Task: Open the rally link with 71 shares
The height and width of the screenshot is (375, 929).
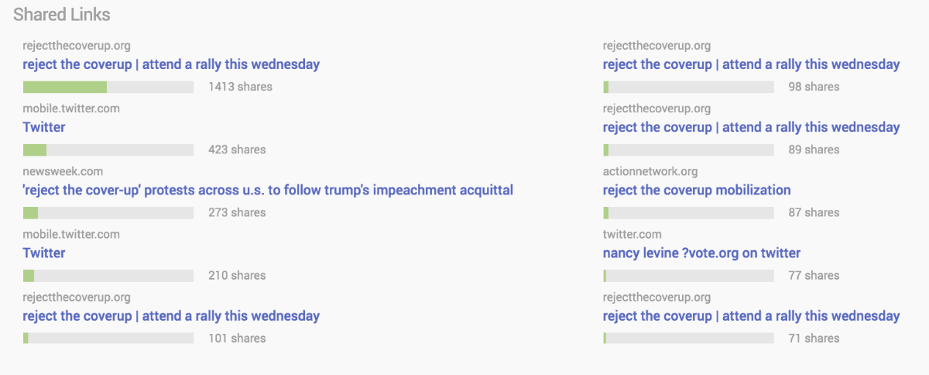Action: click(751, 315)
